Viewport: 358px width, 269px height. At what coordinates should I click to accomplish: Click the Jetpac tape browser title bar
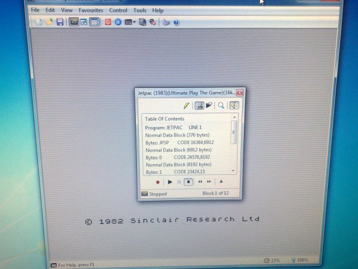(186, 93)
